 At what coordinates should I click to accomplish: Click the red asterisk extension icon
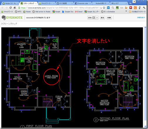tap(131, 8)
